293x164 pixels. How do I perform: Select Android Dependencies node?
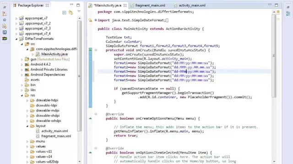pos(48,75)
